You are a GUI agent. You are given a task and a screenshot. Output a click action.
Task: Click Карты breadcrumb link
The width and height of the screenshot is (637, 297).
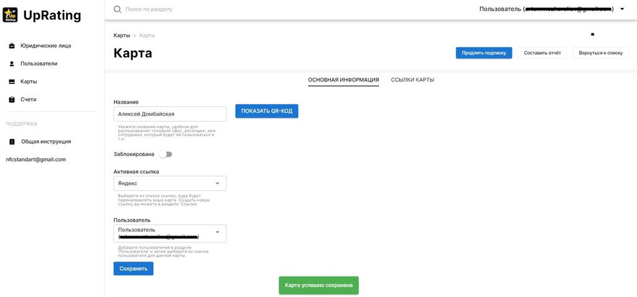coord(122,35)
